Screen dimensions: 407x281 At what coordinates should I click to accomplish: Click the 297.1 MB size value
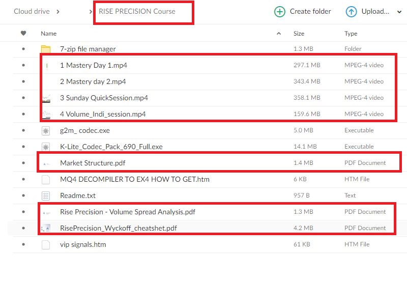[x=307, y=65]
